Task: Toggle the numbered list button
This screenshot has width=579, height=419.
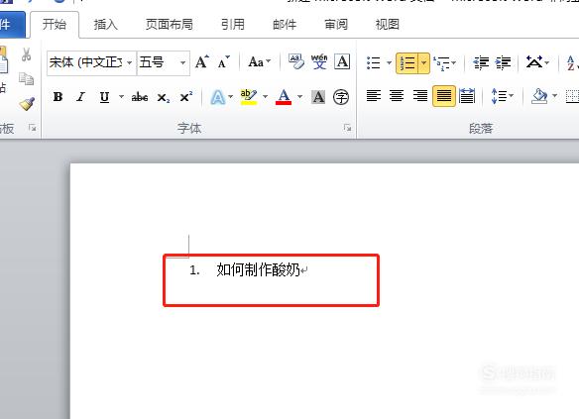Action: tap(407, 63)
